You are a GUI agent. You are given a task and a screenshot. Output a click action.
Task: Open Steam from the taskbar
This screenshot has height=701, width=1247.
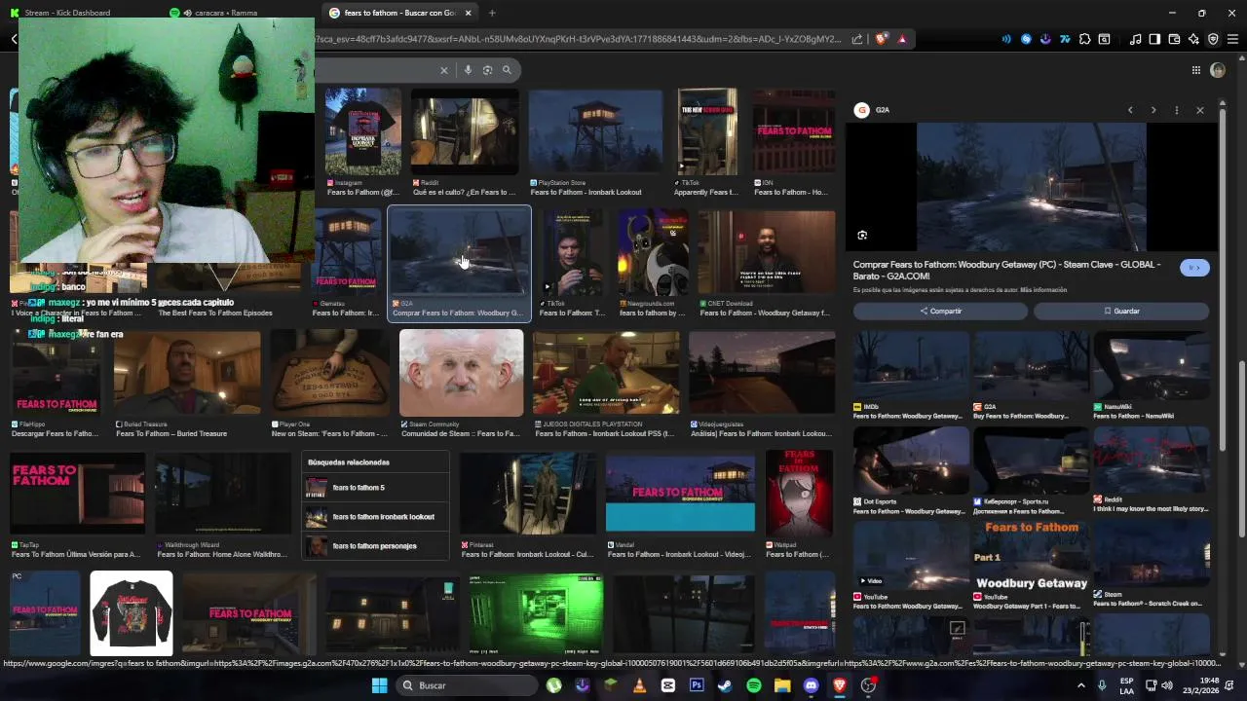pos(725,685)
